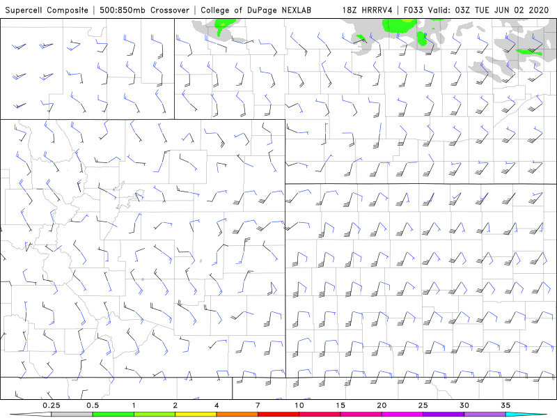Pick the violet legend swatch between 25 and 30
Image resolution: width=557 pixels, height=418 pixels.
444,415
